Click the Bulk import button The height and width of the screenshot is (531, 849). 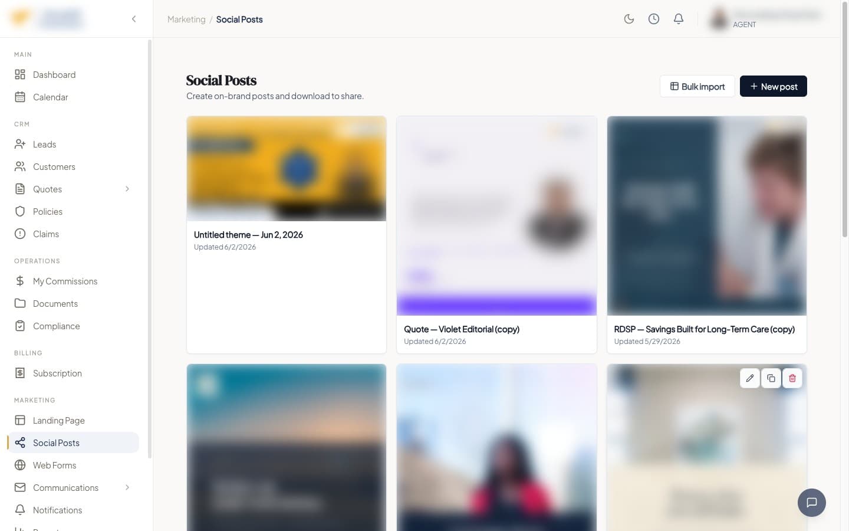(697, 86)
